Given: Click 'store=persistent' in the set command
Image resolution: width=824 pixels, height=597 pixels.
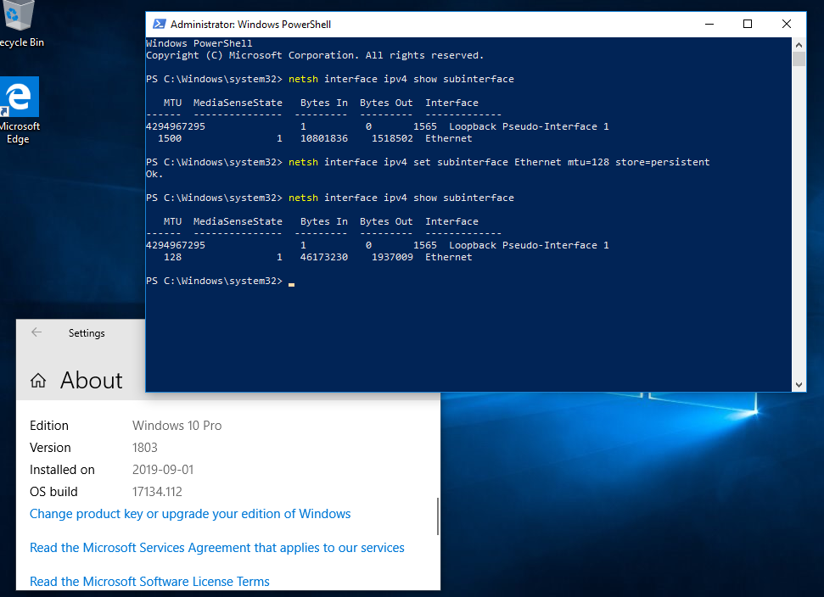Looking at the screenshot, I should (662, 162).
